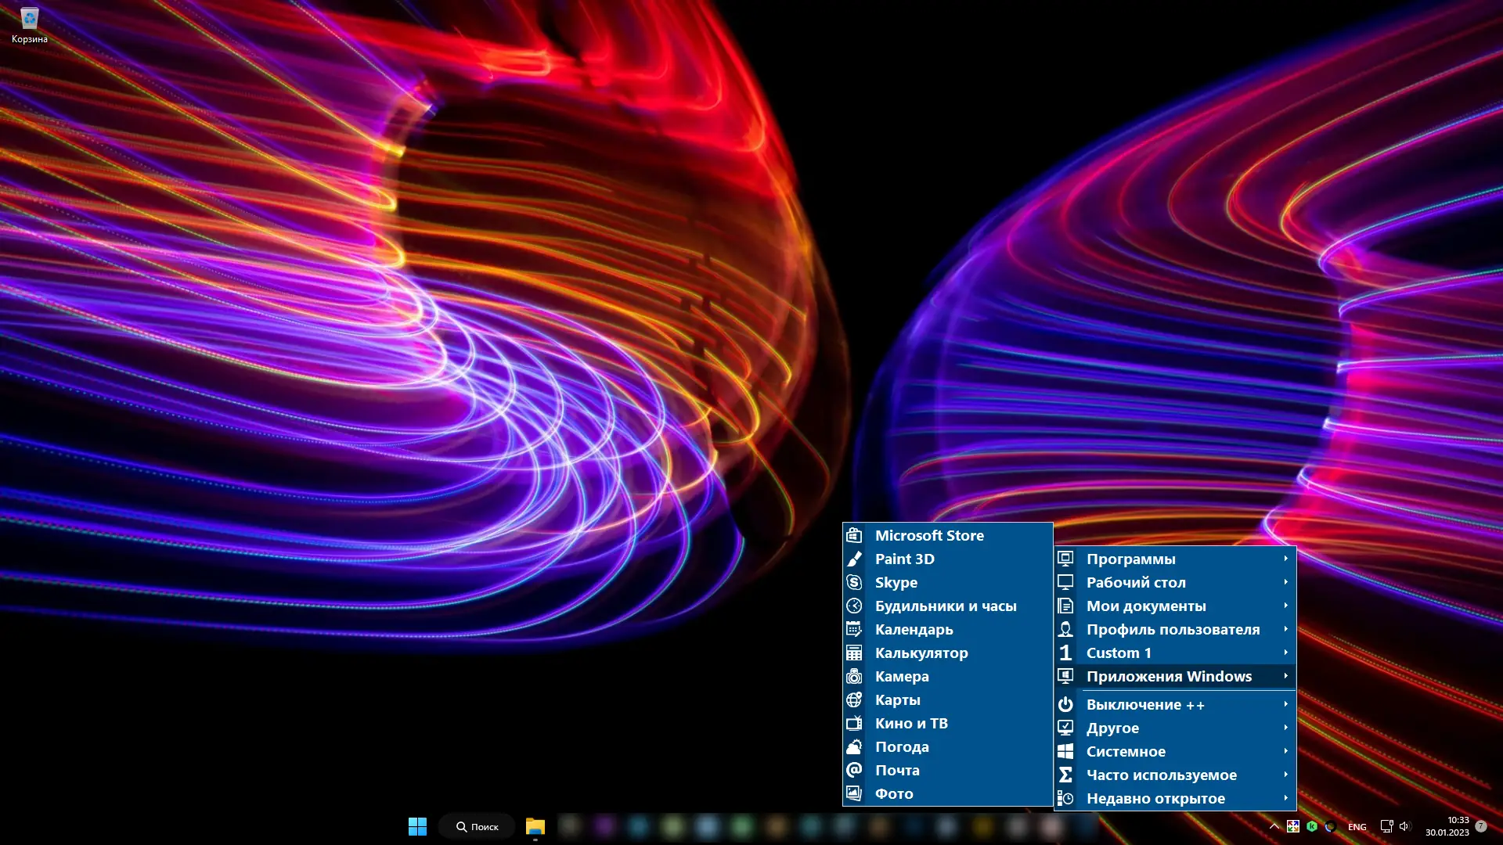Show hidden tray icons chevron

click(x=1274, y=826)
